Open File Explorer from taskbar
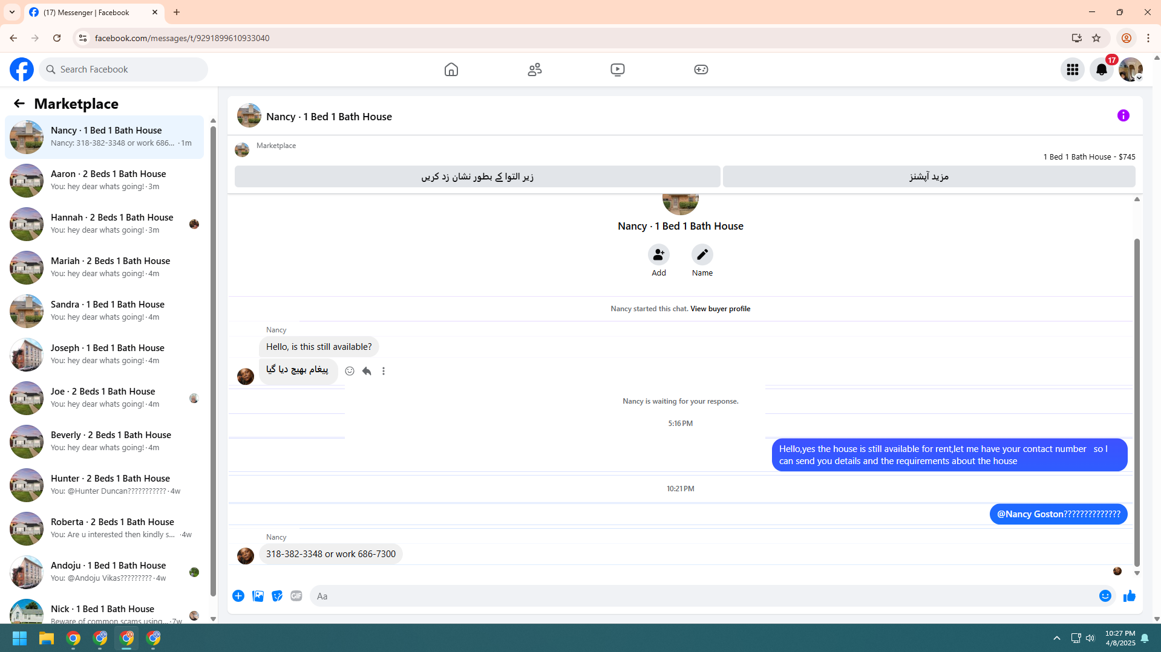Viewport: 1161px width, 652px height. pos(47,638)
